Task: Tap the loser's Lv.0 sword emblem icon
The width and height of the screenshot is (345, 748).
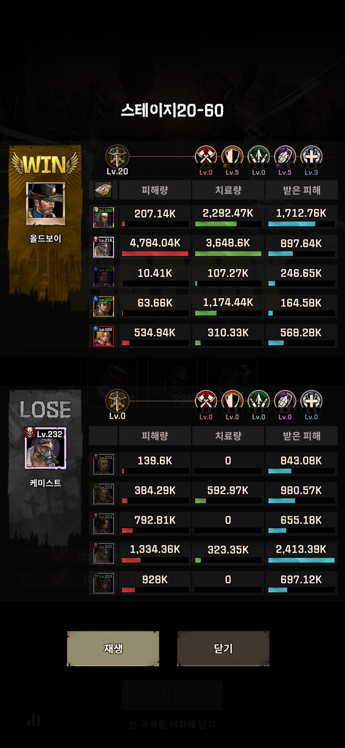Action: click(117, 401)
